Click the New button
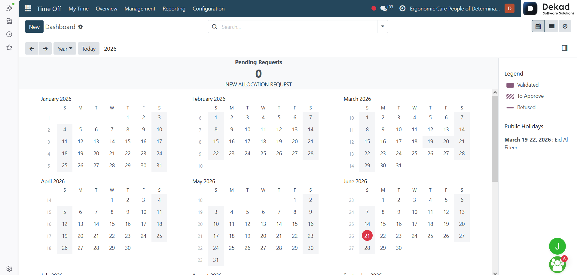The height and width of the screenshot is (275, 577). click(34, 27)
